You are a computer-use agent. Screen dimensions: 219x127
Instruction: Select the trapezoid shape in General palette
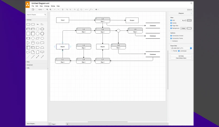coord(42,47)
